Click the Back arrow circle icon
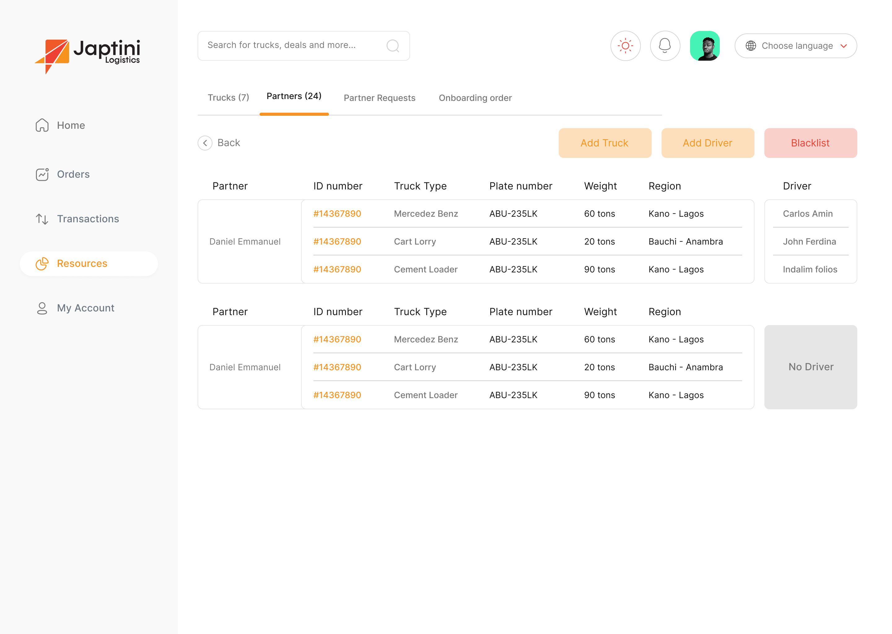The height and width of the screenshot is (634, 892). (205, 143)
